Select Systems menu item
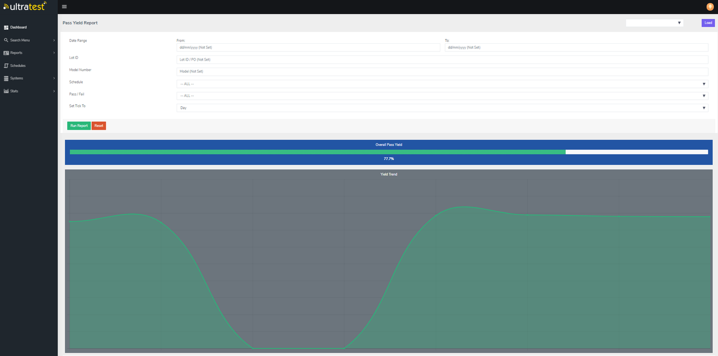718x356 pixels. click(x=17, y=78)
